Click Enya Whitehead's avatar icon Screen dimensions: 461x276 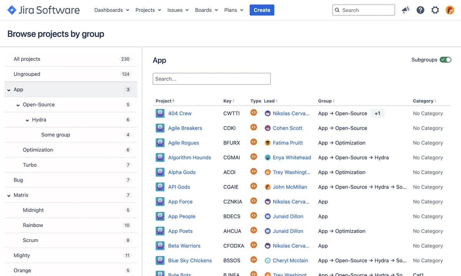click(x=268, y=158)
